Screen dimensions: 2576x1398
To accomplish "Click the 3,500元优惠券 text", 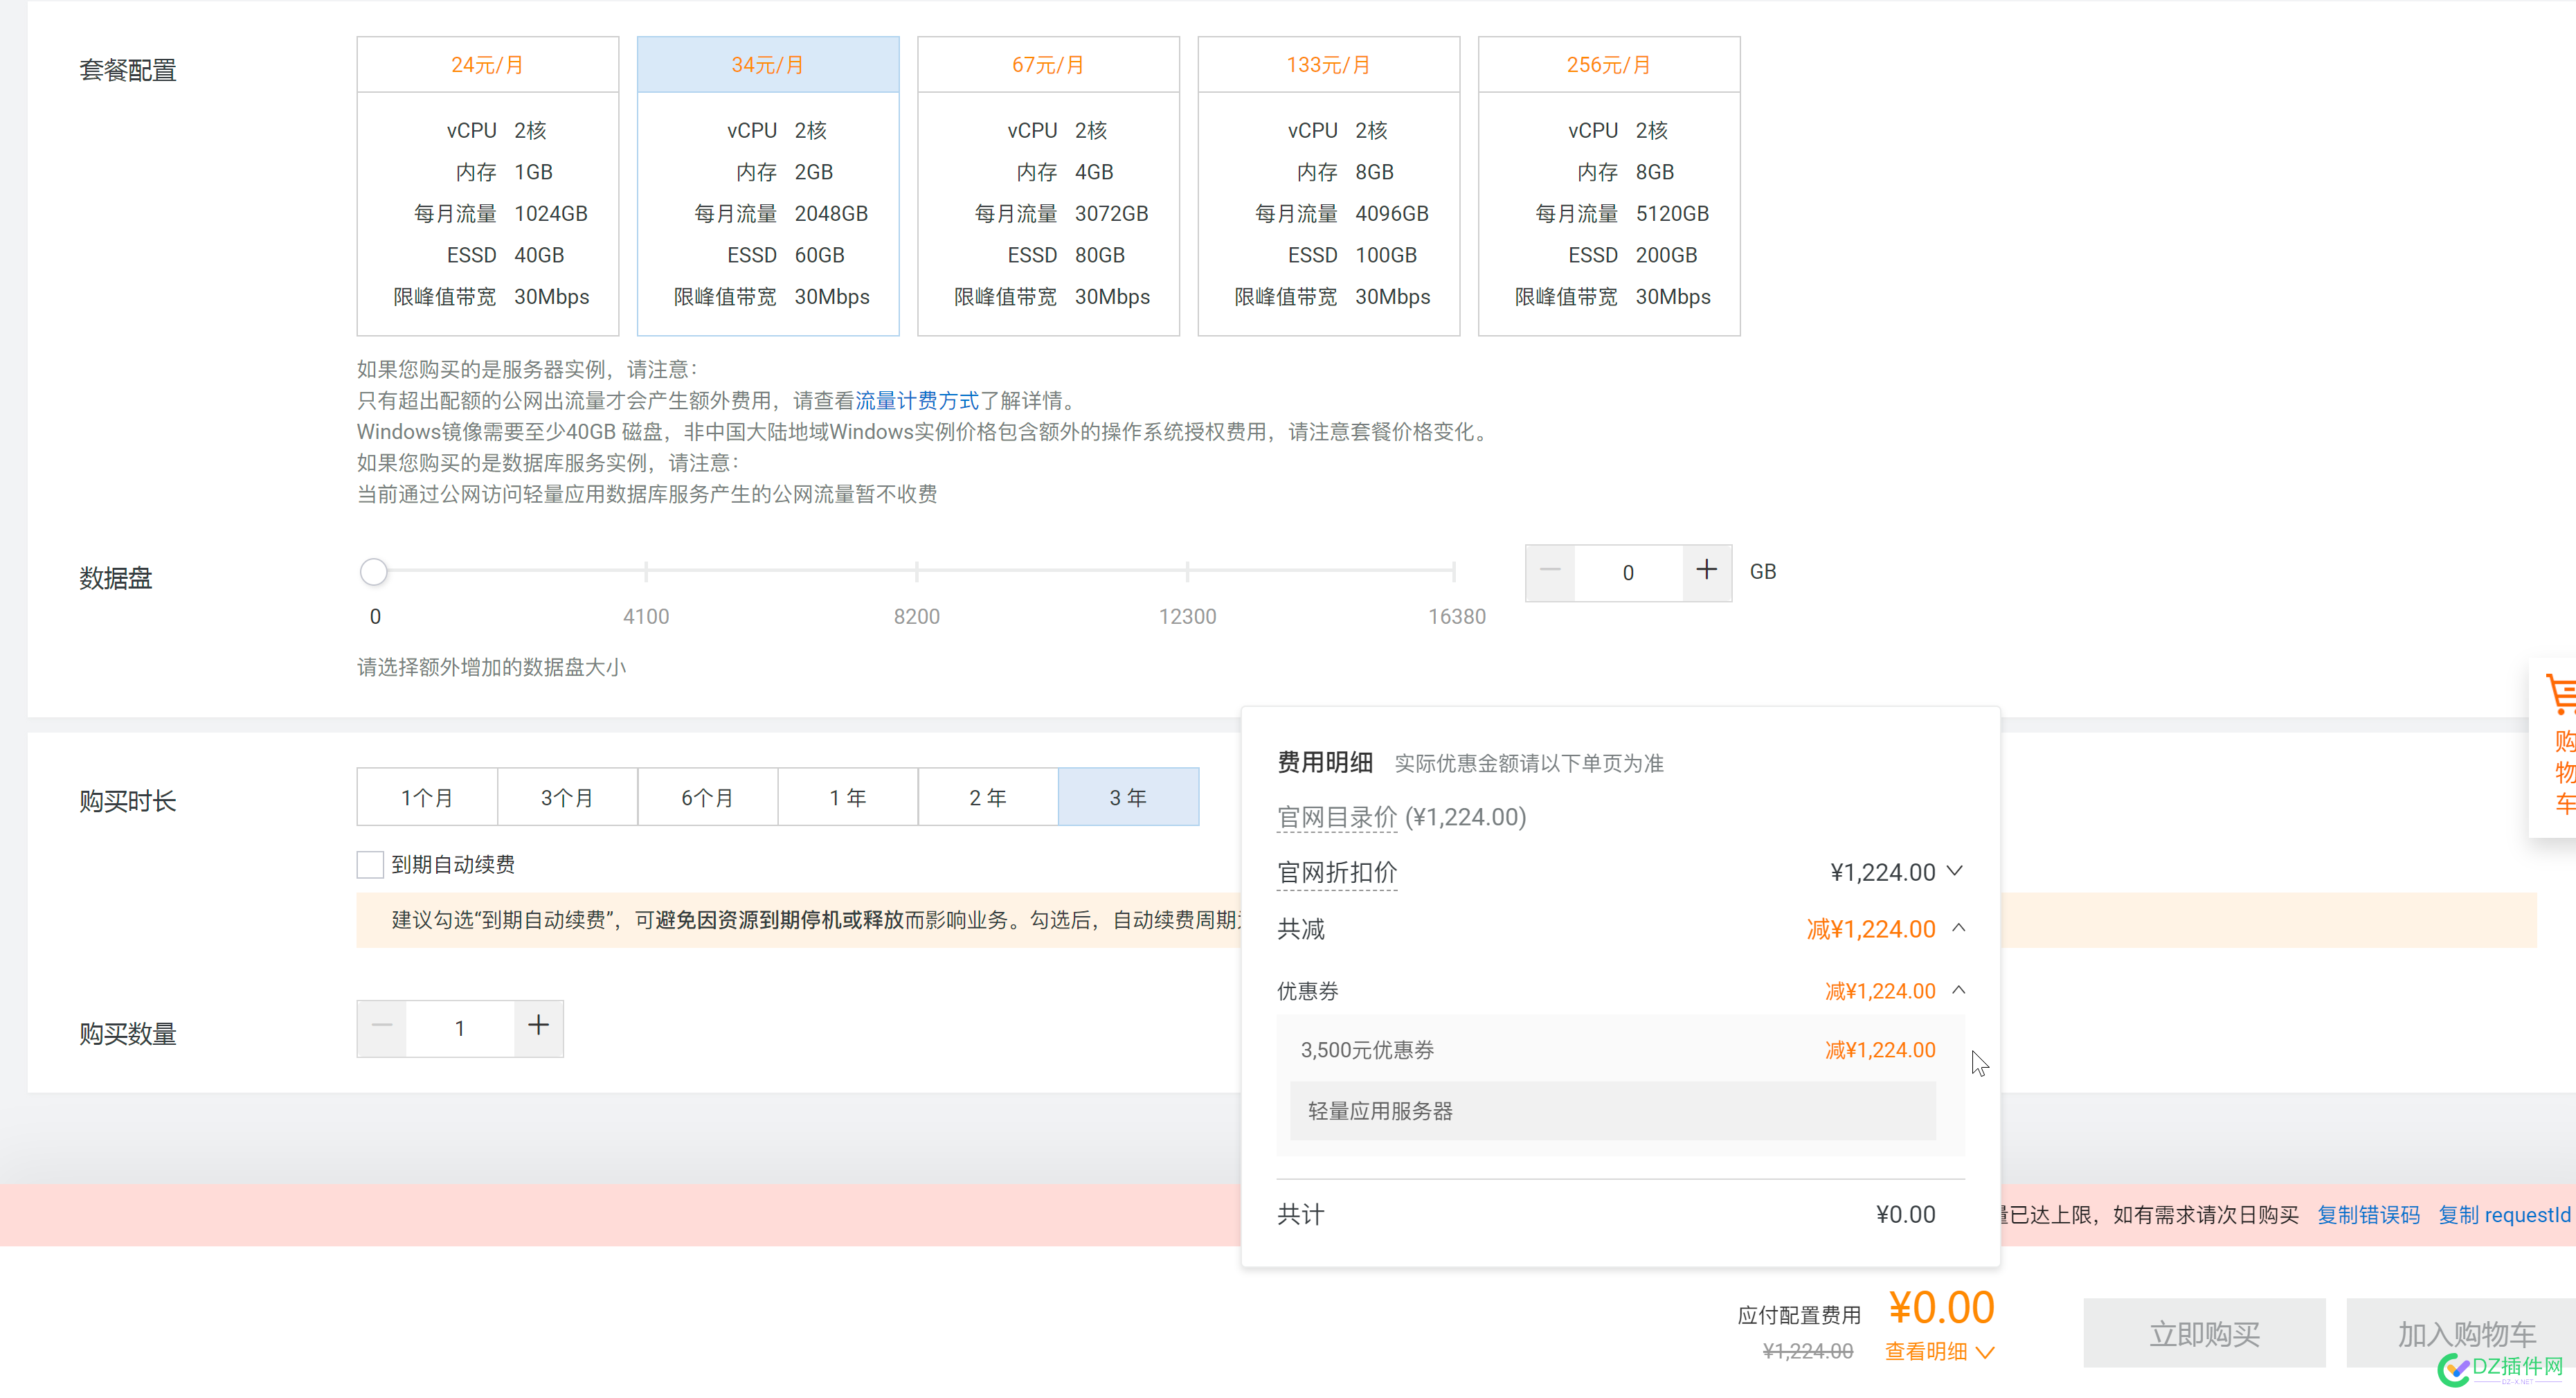I will click(1367, 1050).
